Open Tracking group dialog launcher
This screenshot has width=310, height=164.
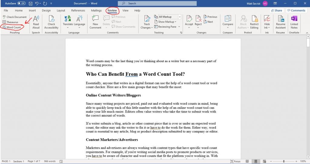pos(181,33)
